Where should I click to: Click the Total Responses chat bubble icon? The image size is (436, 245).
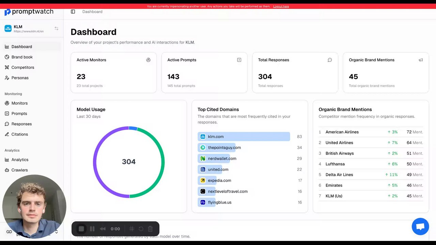[330, 60]
